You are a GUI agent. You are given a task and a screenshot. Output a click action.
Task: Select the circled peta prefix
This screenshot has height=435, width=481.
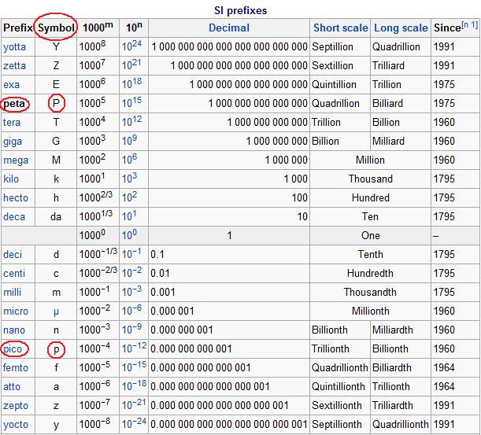click(x=14, y=103)
